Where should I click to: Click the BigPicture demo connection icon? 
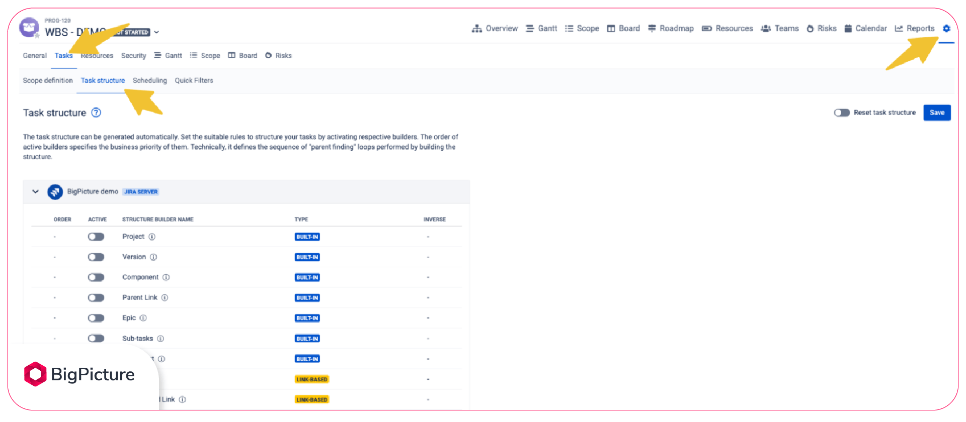click(x=55, y=192)
